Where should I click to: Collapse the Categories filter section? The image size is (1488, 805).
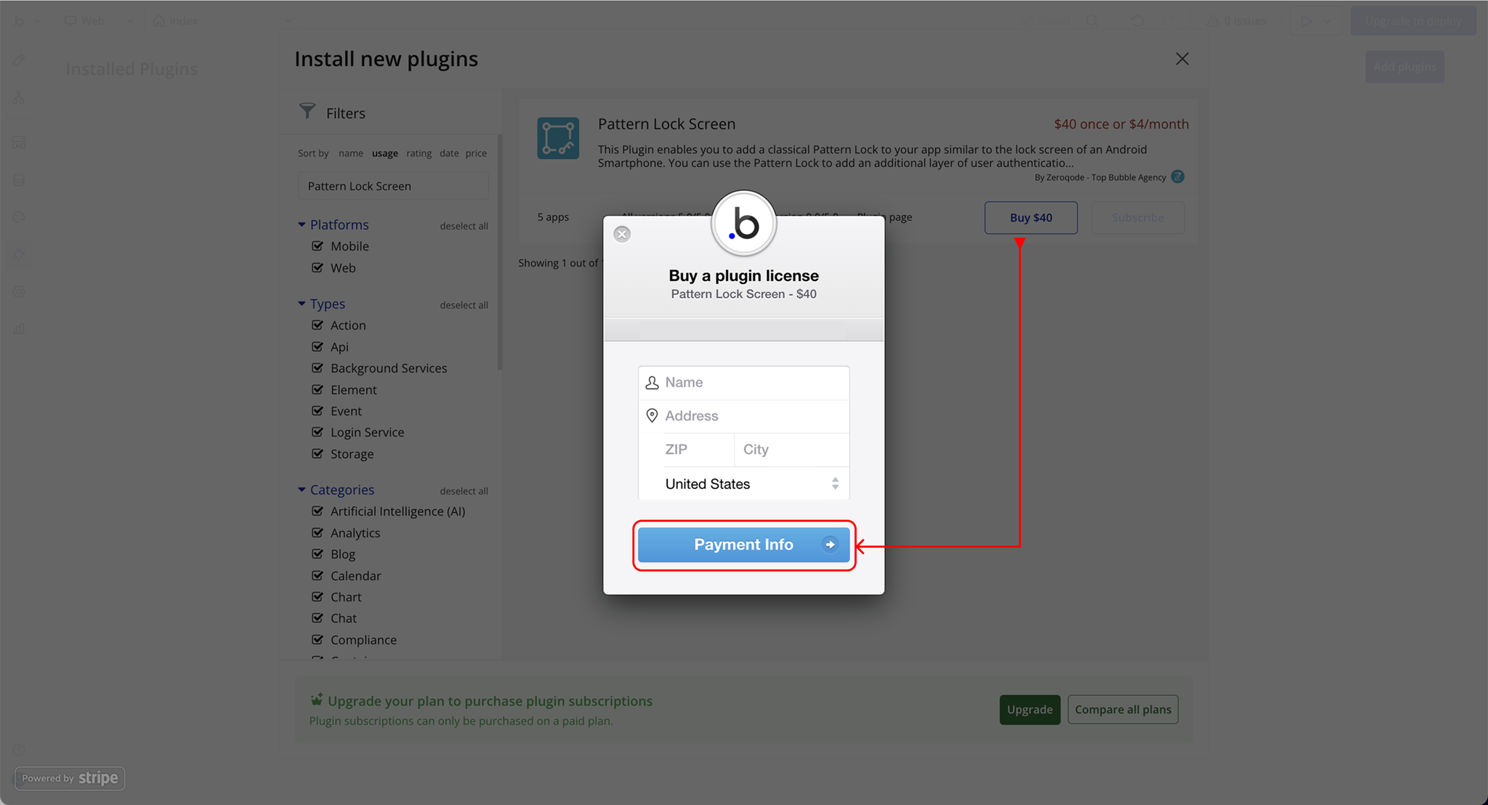click(x=302, y=490)
